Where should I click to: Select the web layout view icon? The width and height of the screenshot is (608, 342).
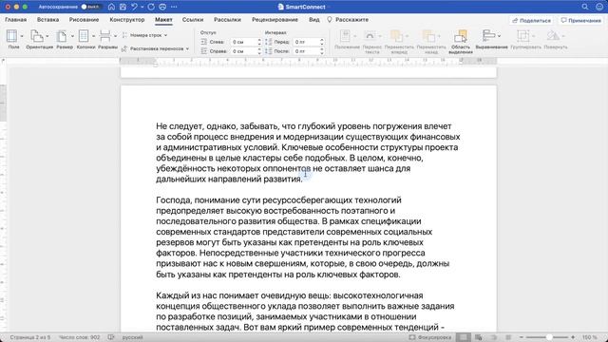coord(479,337)
